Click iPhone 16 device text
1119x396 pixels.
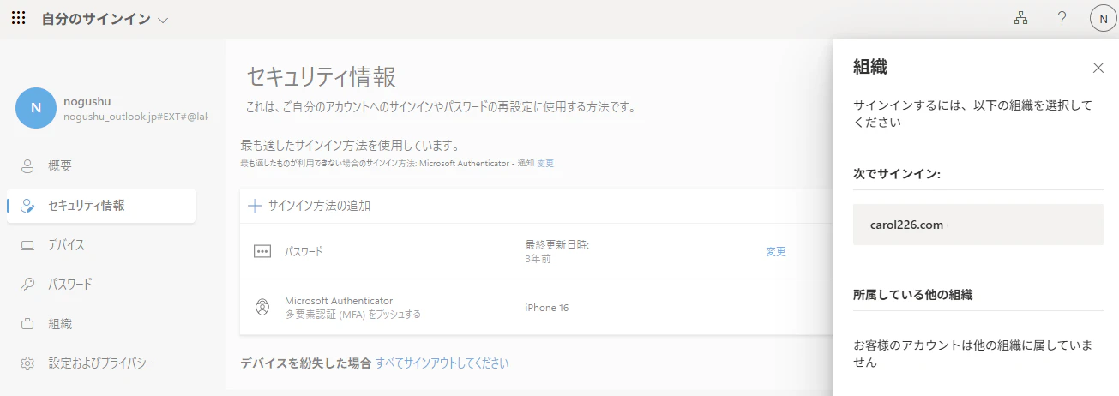[x=546, y=308]
